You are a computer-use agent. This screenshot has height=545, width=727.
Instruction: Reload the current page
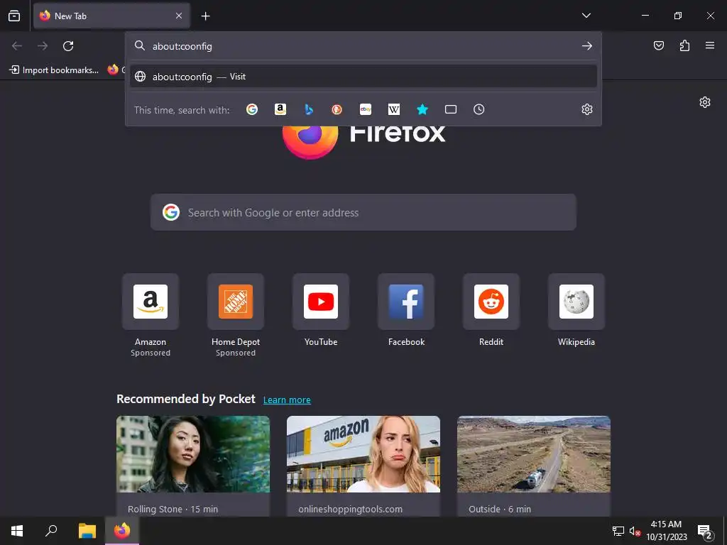[x=68, y=46]
